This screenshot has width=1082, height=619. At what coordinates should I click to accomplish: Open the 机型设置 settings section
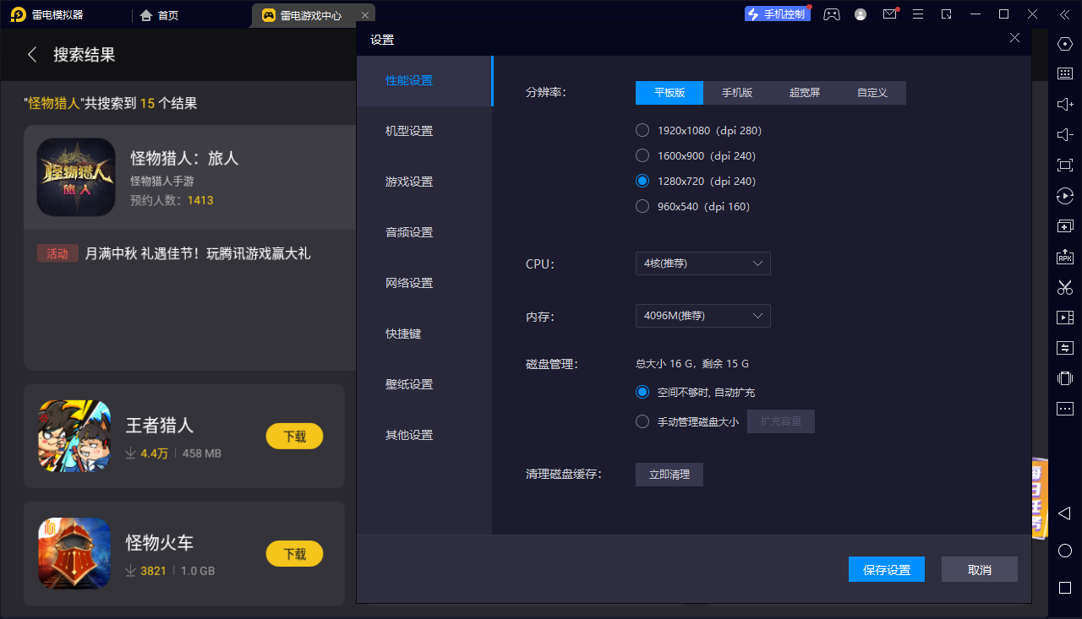pyautogui.click(x=424, y=132)
